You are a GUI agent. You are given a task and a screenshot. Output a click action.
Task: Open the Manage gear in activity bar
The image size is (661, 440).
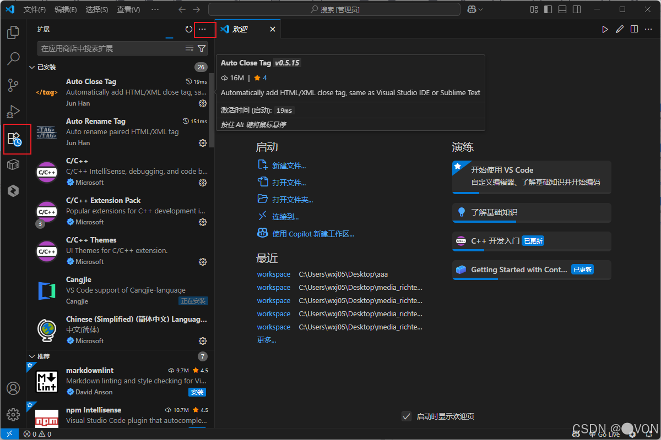click(x=13, y=414)
